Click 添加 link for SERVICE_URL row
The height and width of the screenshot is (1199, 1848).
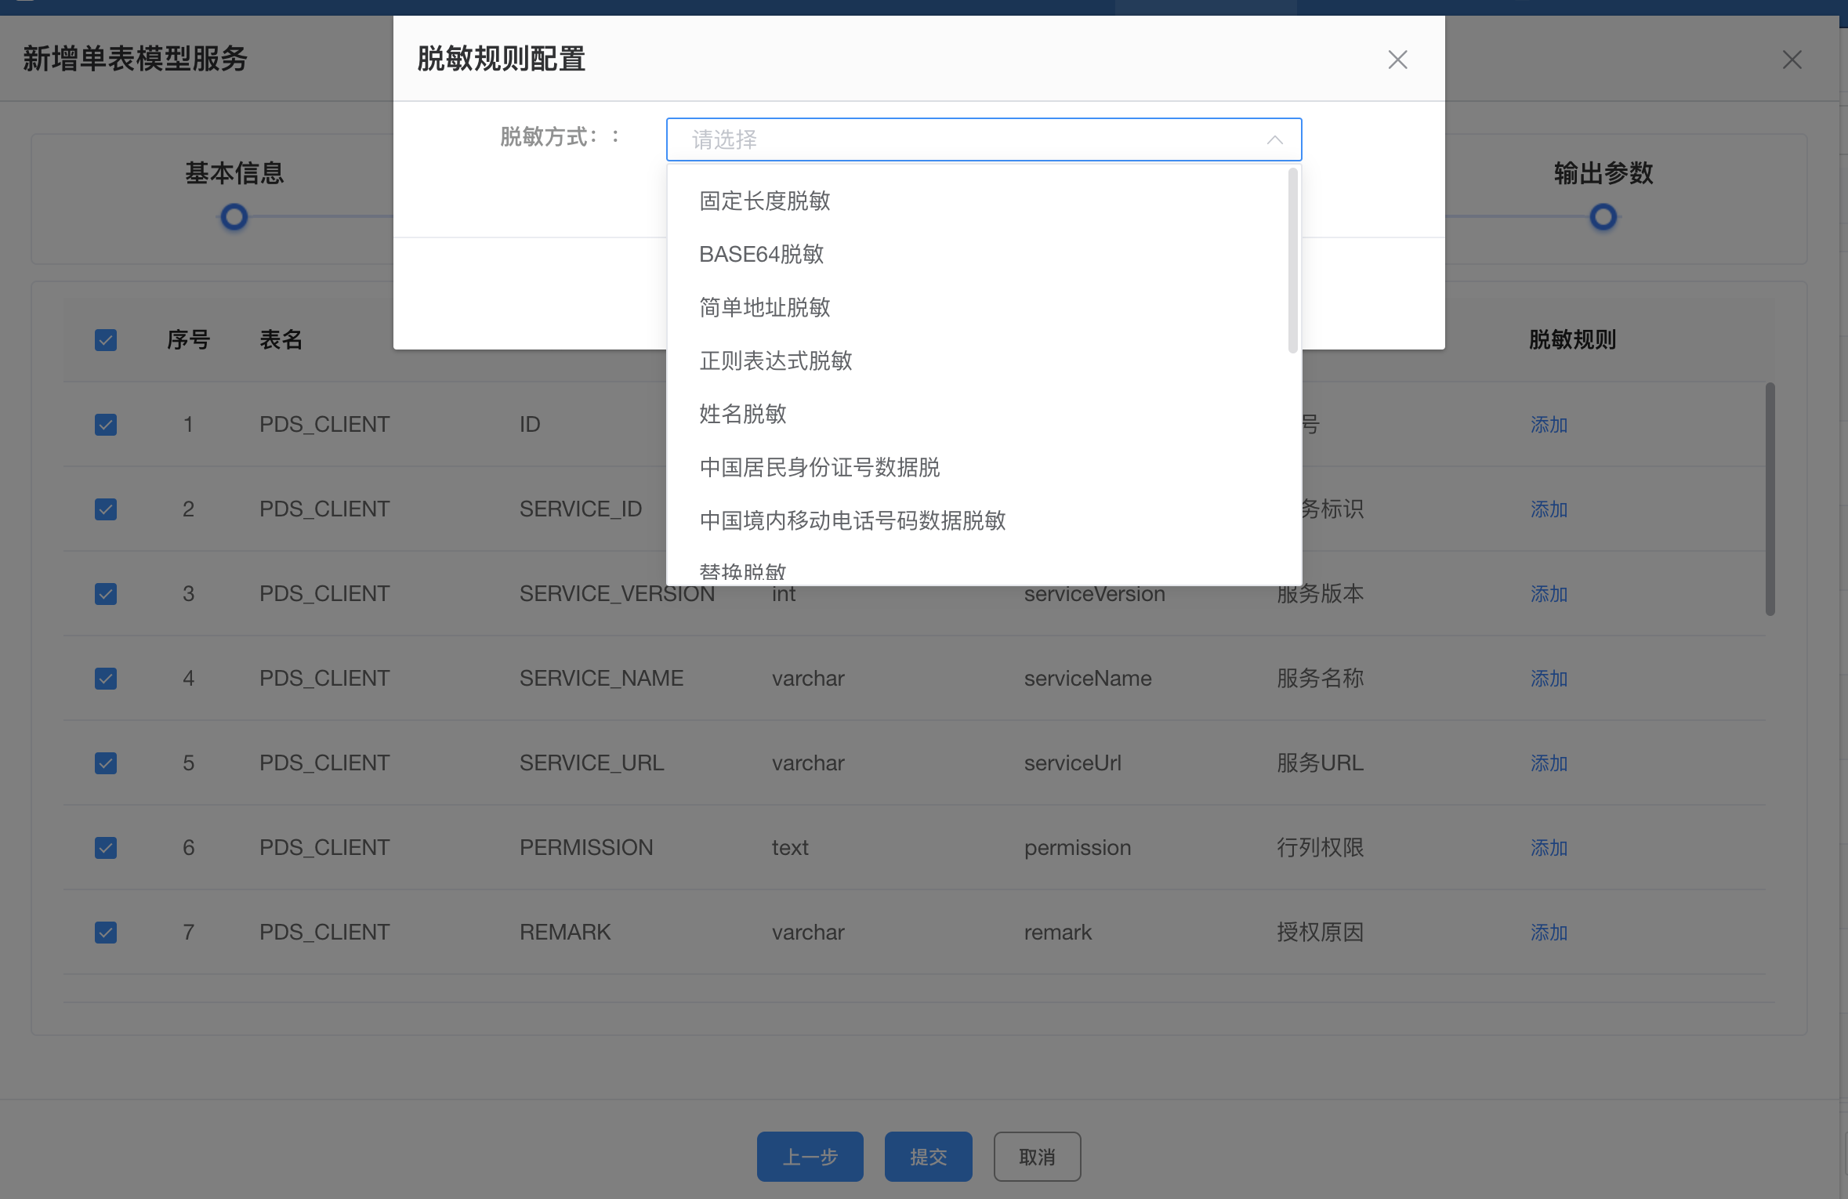[1549, 763]
